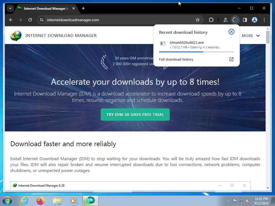Image resolution: width=275 pixels, height=206 pixels.
Task: Click the page vertical scrollbar thumb
Action: [x=268, y=37]
